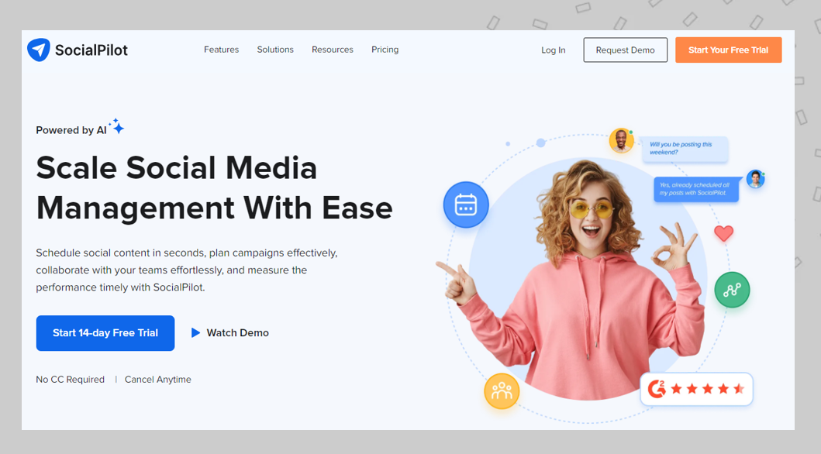
Task: Click the red heart icon
Action: (x=723, y=232)
